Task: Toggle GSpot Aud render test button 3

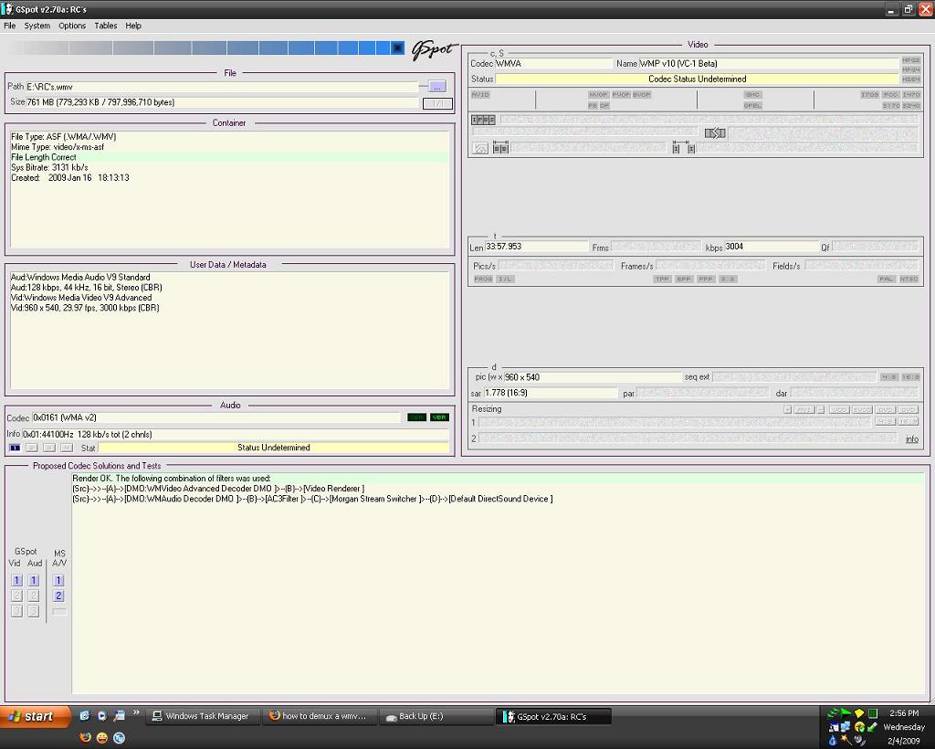Action: (x=34, y=611)
